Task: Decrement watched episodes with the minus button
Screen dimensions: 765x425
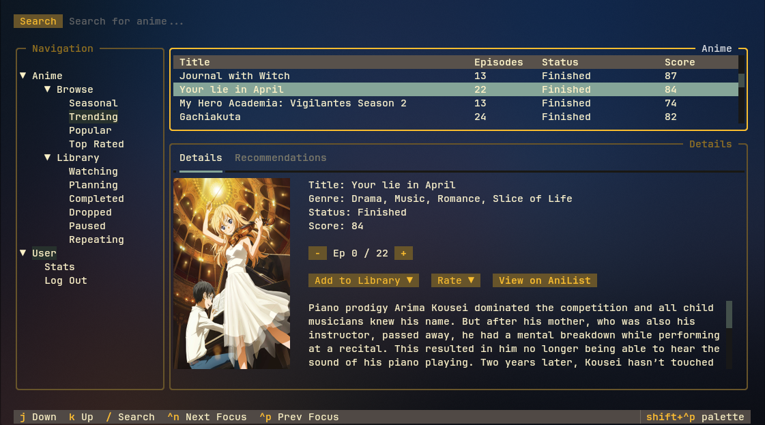Action: [x=317, y=252]
